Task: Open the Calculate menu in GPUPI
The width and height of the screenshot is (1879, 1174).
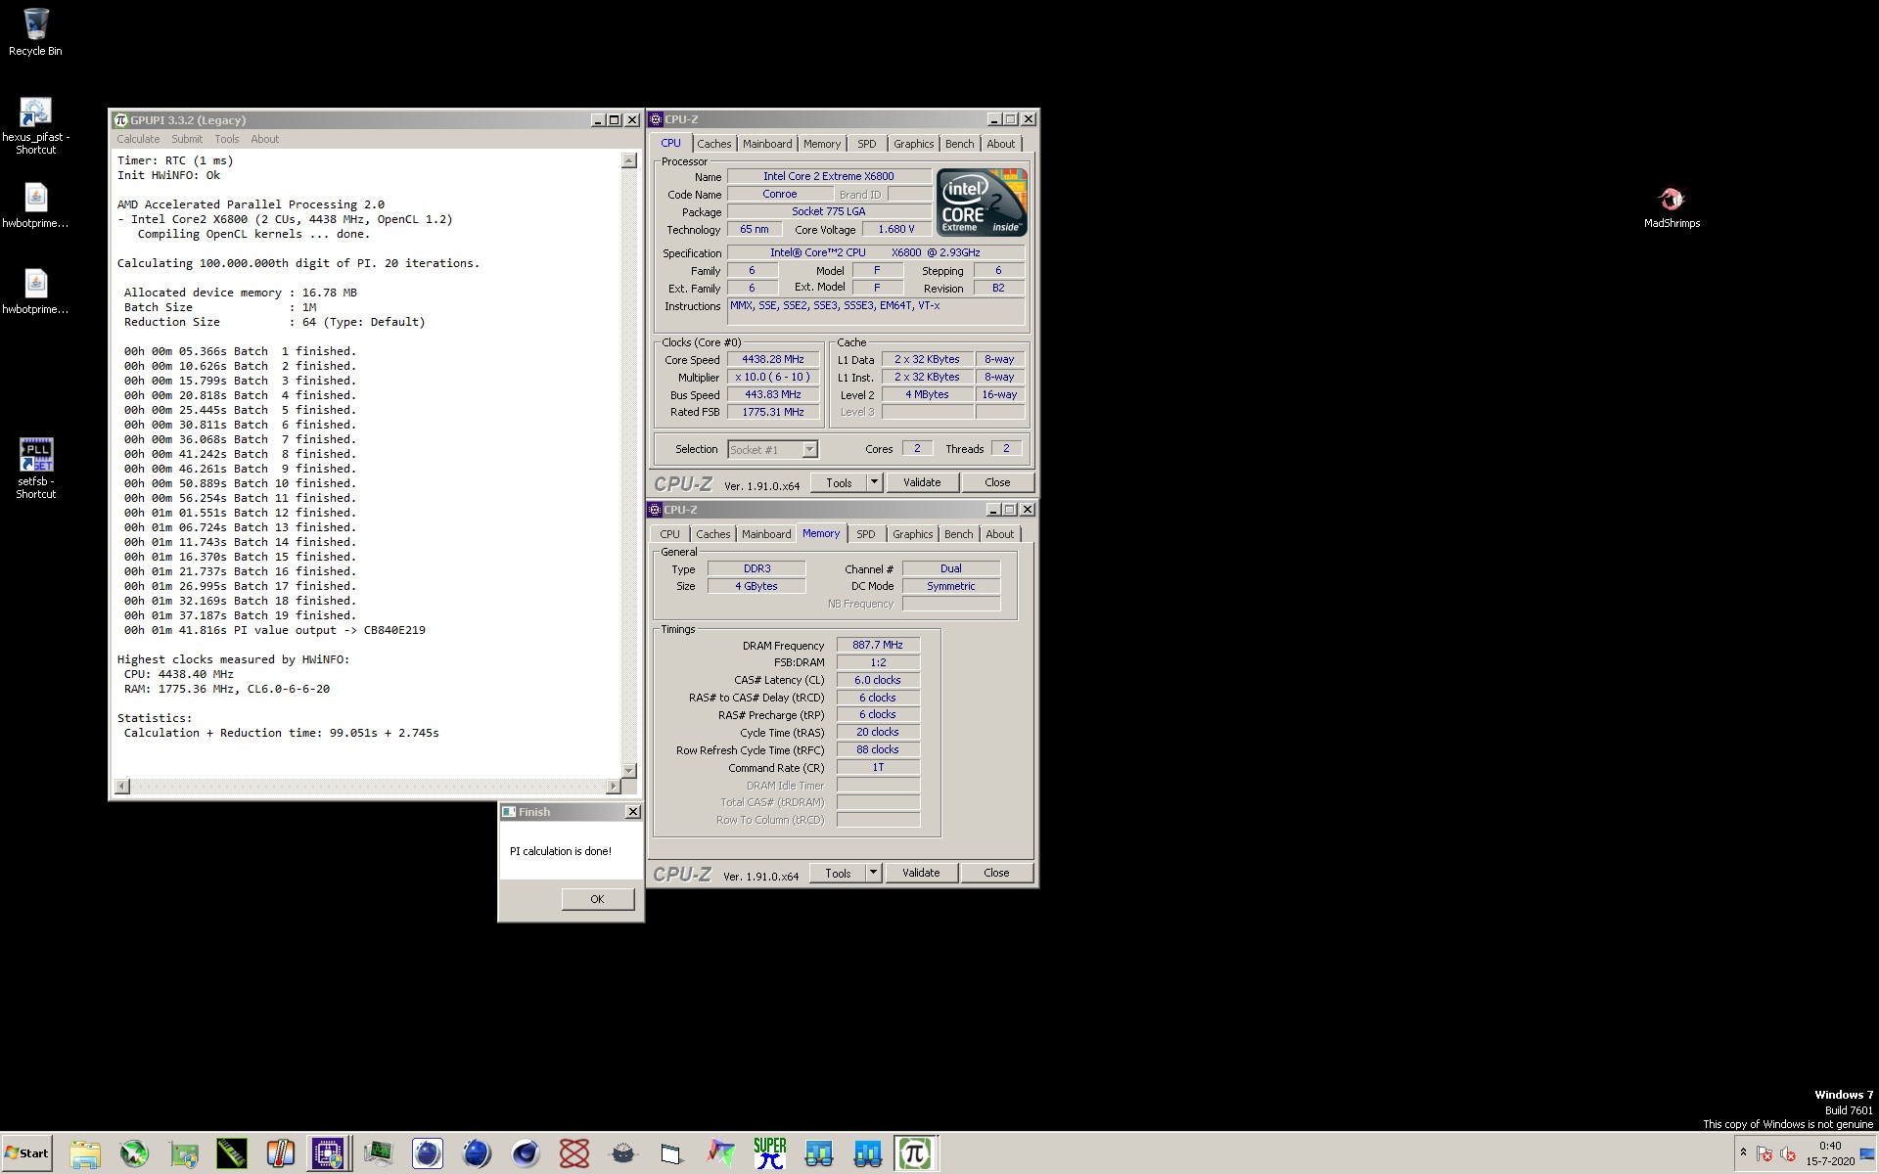Action: click(138, 139)
